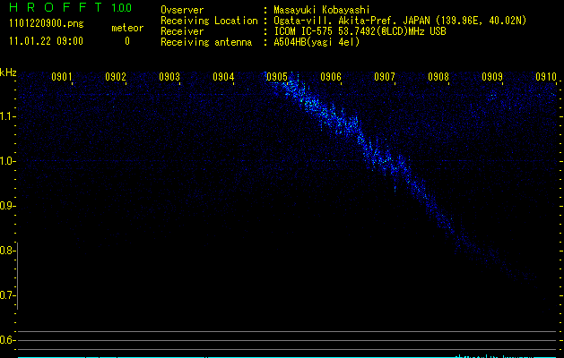Image resolution: width=564 pixels, height=358 pixels.
Task: Click the 0905 time marker
Action: point(277,77)
